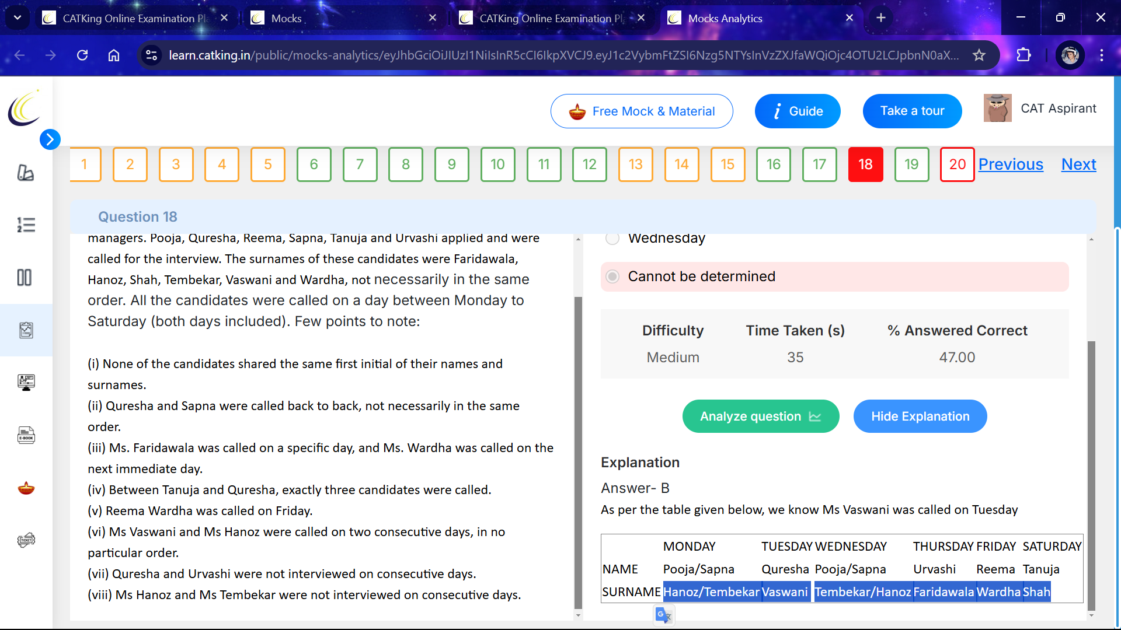This screenshot has width=1121, height=630.
Task: Jump to question 17
Action: coord(820,164)
